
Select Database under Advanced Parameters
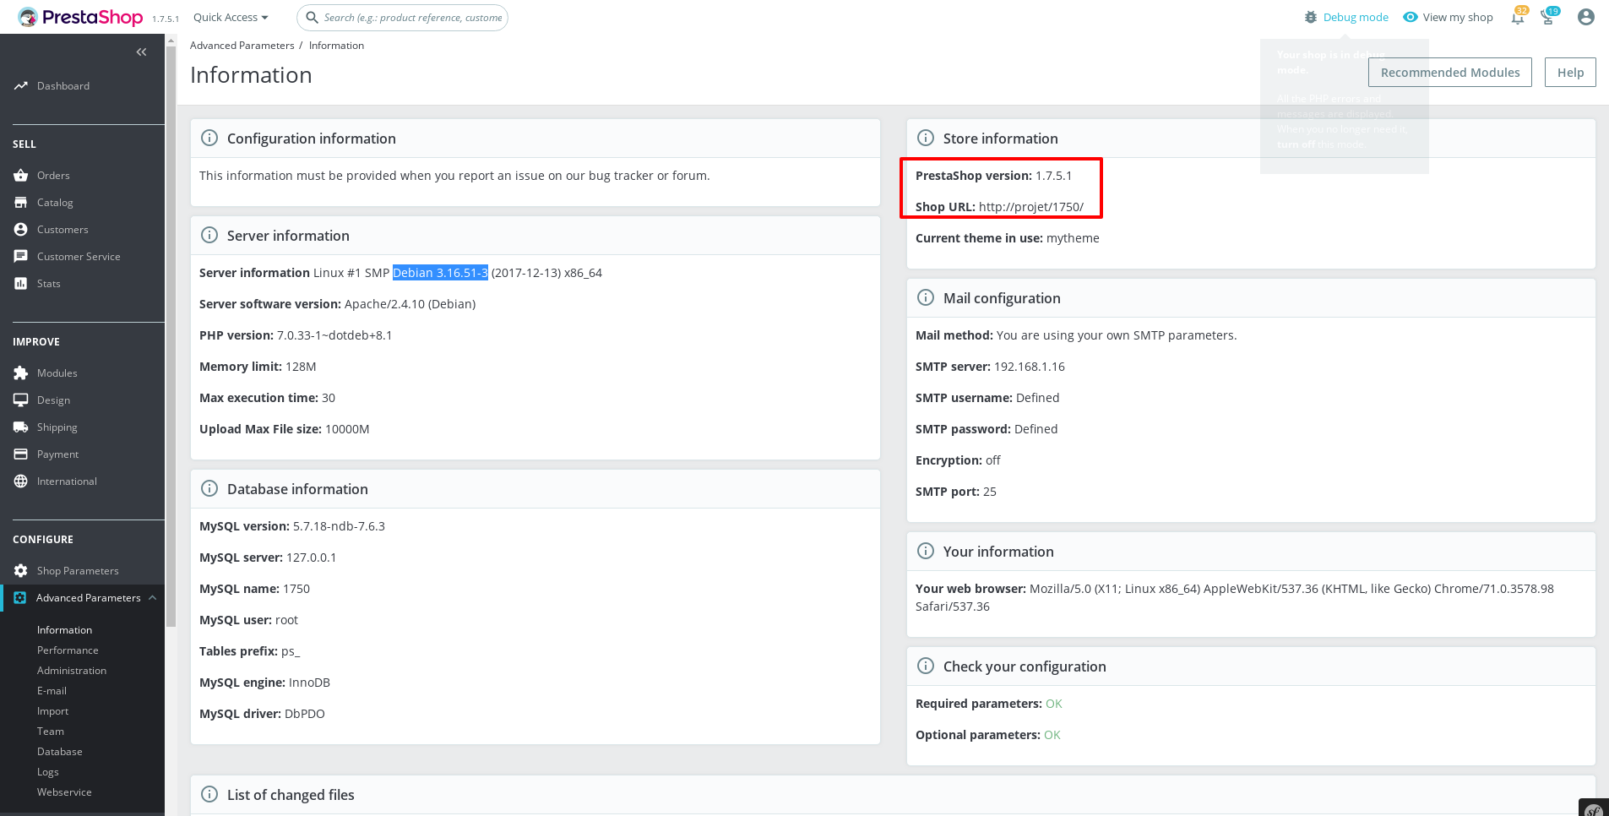pos(60,752)
